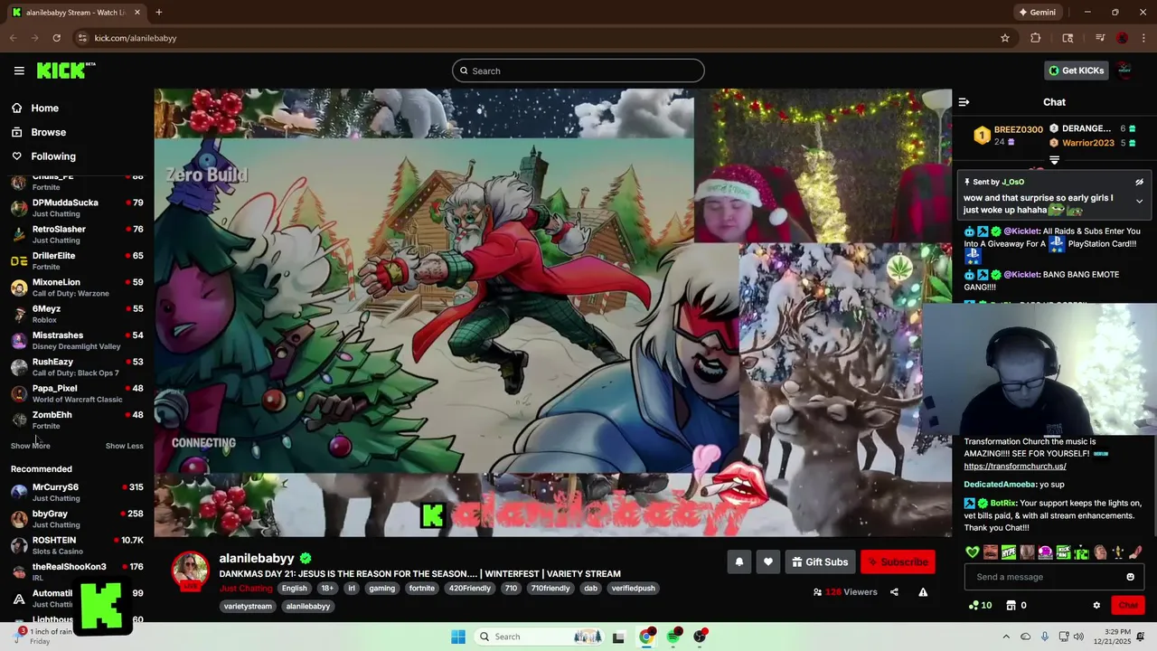Viewport: 1157px width, 651px height.
Task: Click notification bell for alanilebabyy
Action: 738,562
